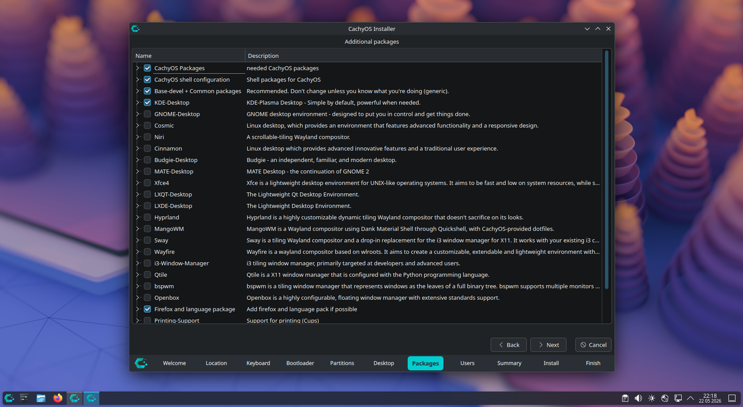Click the package list vertical scrollbar
743x407 pixels.
[x=607, y=170]
